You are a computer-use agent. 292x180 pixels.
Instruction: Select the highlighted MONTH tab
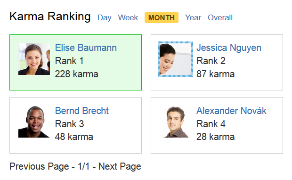click(x=162, y=17)
